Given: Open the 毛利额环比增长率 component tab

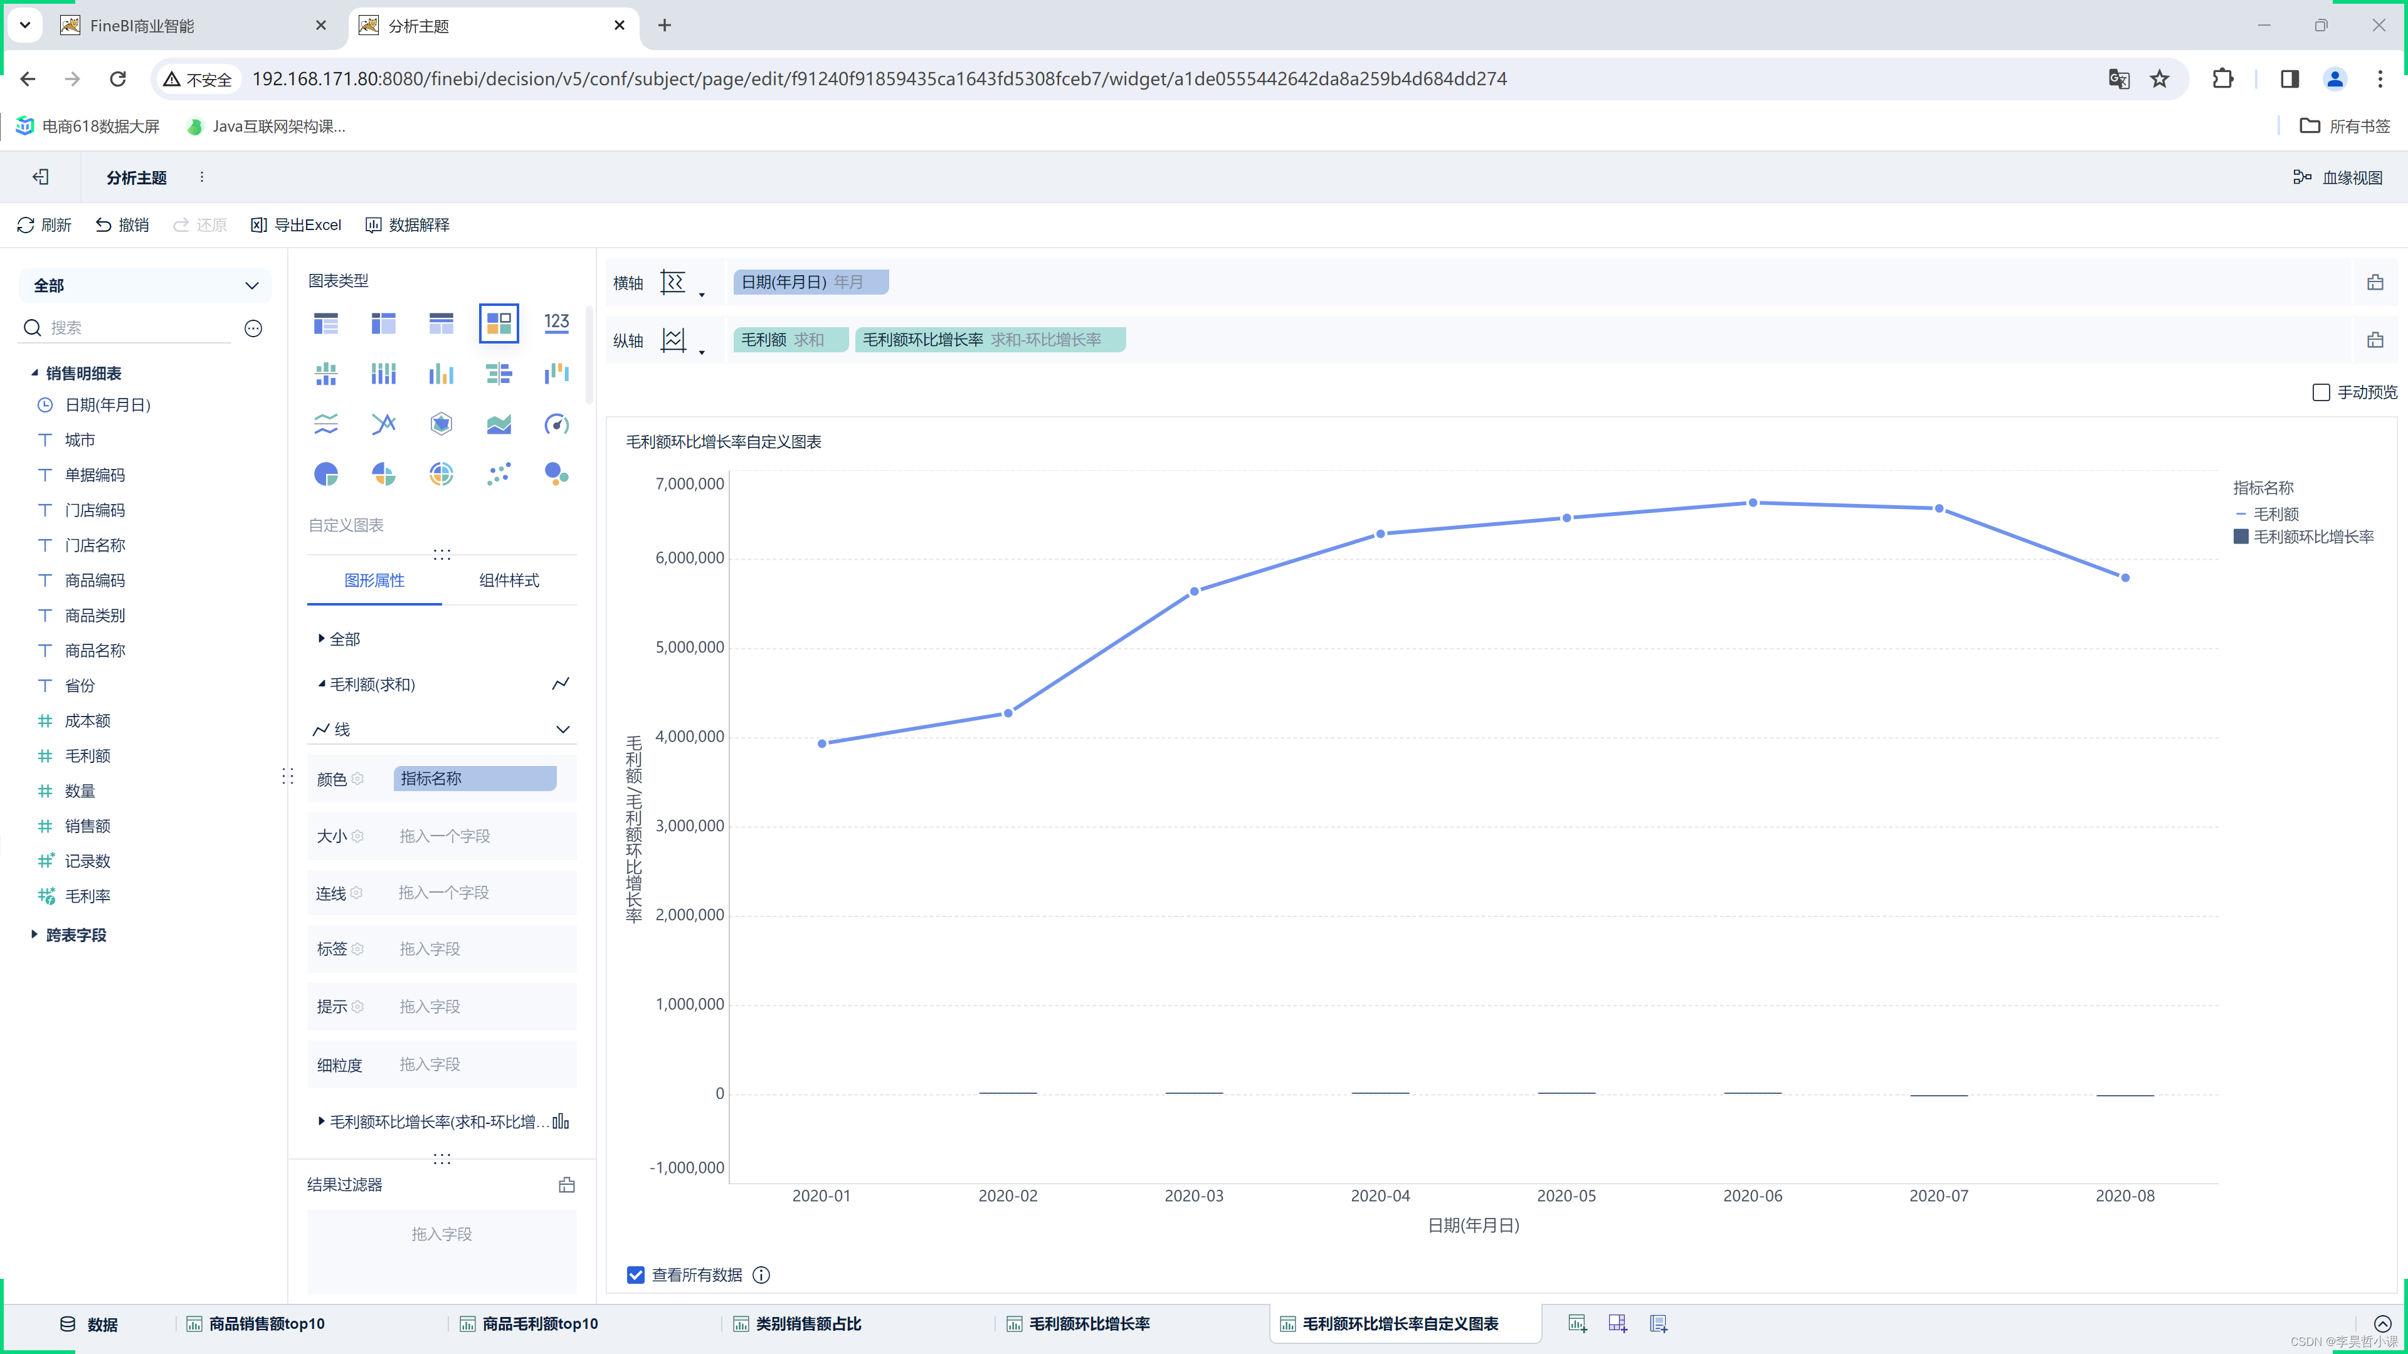Looking at the screenshot, I should click(1079, 1323).
